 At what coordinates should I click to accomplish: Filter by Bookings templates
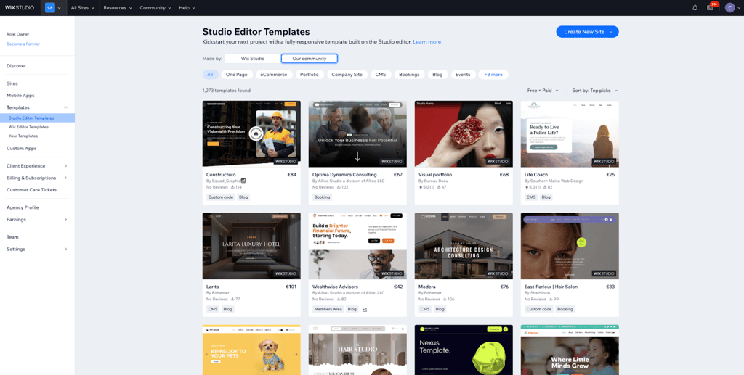[409, 74]
